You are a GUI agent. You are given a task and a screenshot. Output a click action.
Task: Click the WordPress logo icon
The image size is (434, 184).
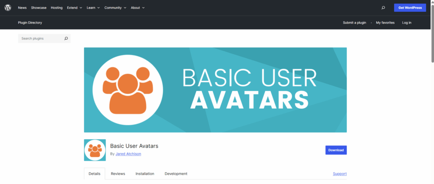point(8,8)
